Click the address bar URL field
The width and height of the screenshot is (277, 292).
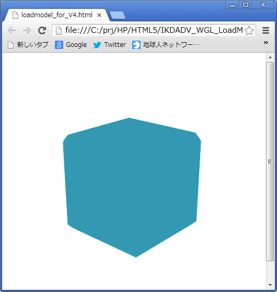point(154,30)
